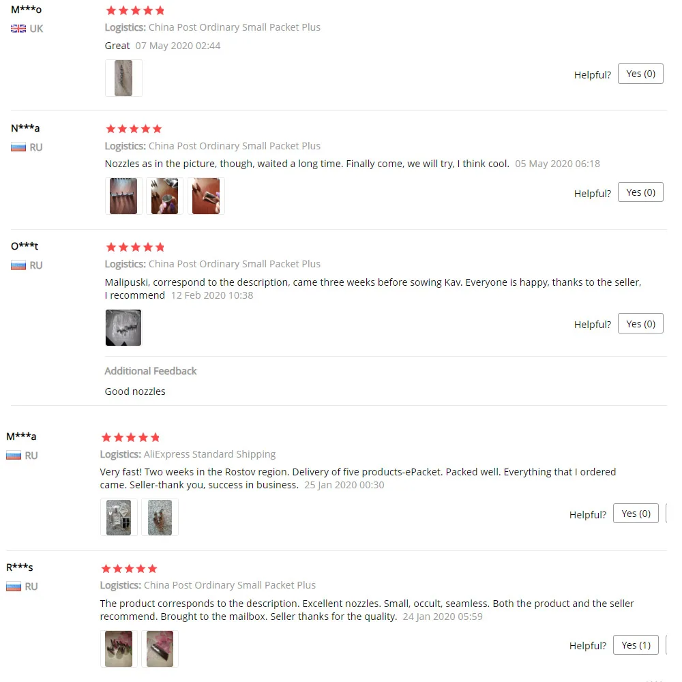The image size is (682, 682).
Task: Open second photo in N***a's review
Action: pyautogui.click(x=164, y=196)
